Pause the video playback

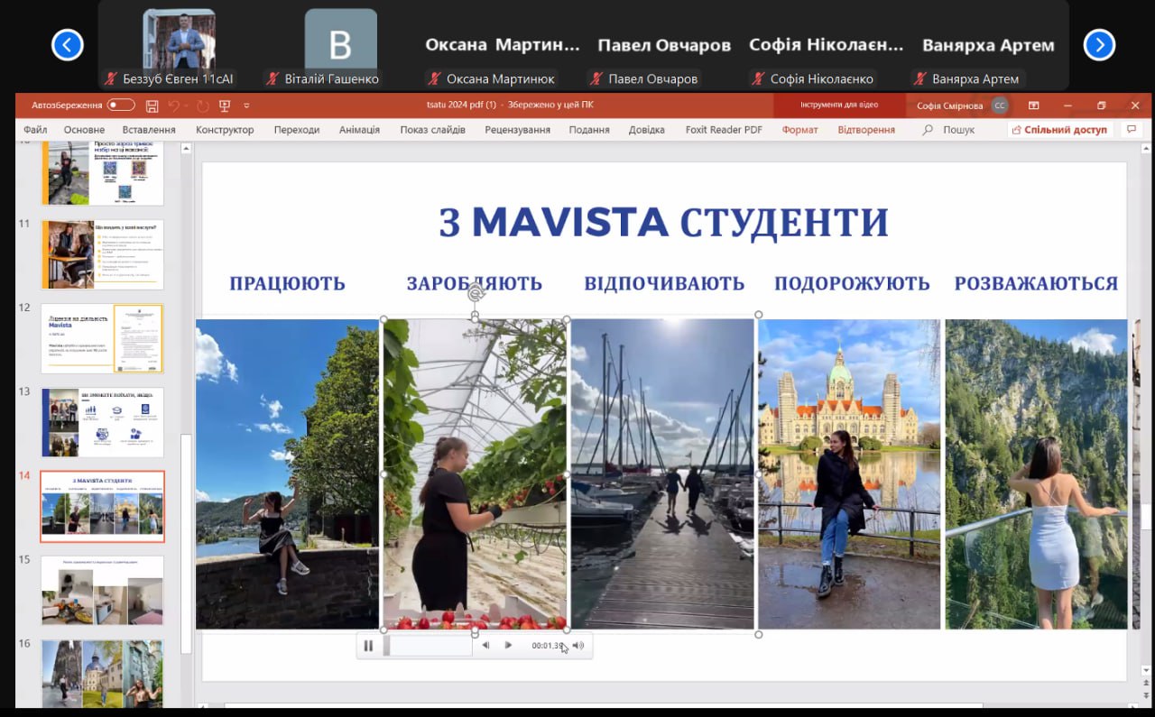click(x=368, y=646)
